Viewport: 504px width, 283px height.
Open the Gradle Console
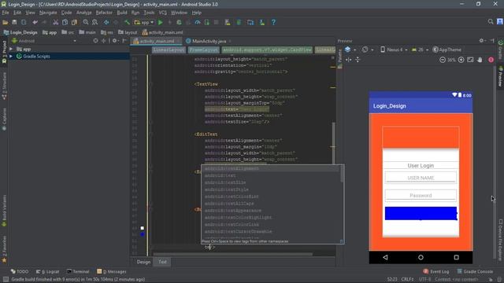[x=475, y=271]
